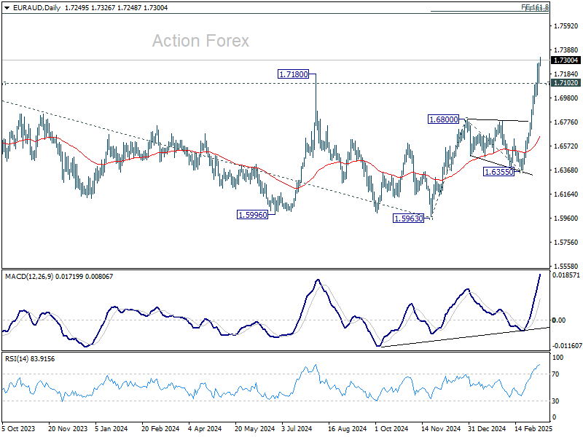Click the 3 Jul 2024 date label
This screenshot has width=583, height=437.
(297, 429)
